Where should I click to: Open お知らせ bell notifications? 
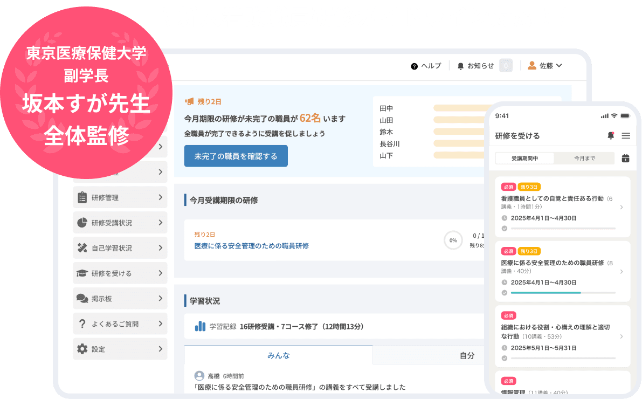click(x=460, y=66)
